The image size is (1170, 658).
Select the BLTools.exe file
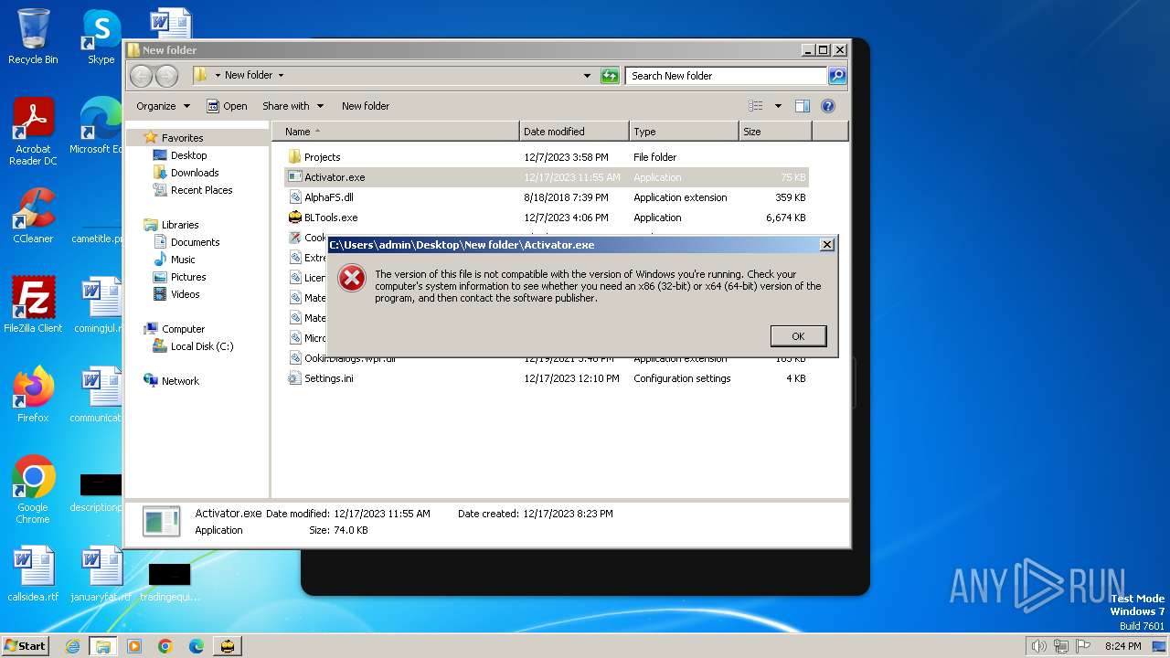point(547,218)
